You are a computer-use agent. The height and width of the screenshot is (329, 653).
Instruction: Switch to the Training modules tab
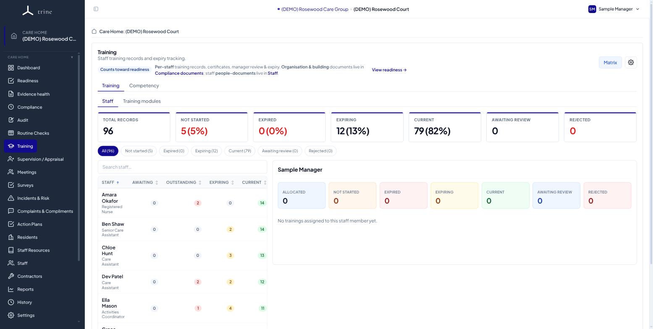coord(142,101)
